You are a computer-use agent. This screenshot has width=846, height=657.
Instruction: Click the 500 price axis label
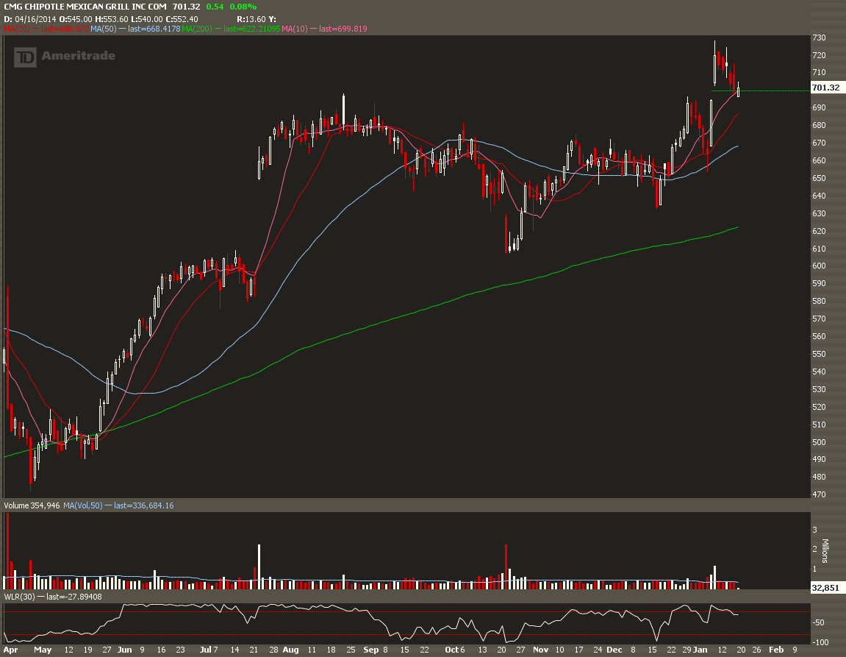pyautogui.click(x=819, y=442)
